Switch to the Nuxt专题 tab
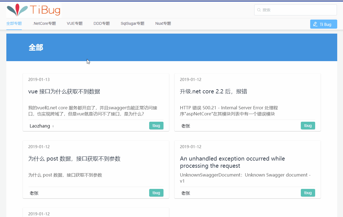The width and height of the screenshot is (343, 217). coord(163,24)
